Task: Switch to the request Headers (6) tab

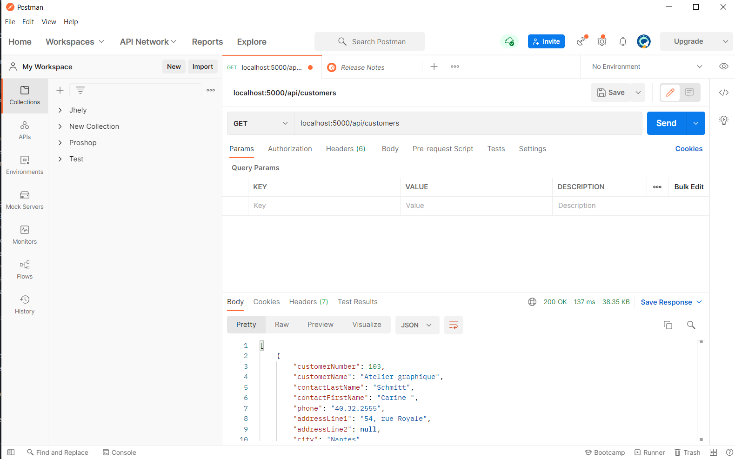Action: click(x=346, y=149)
